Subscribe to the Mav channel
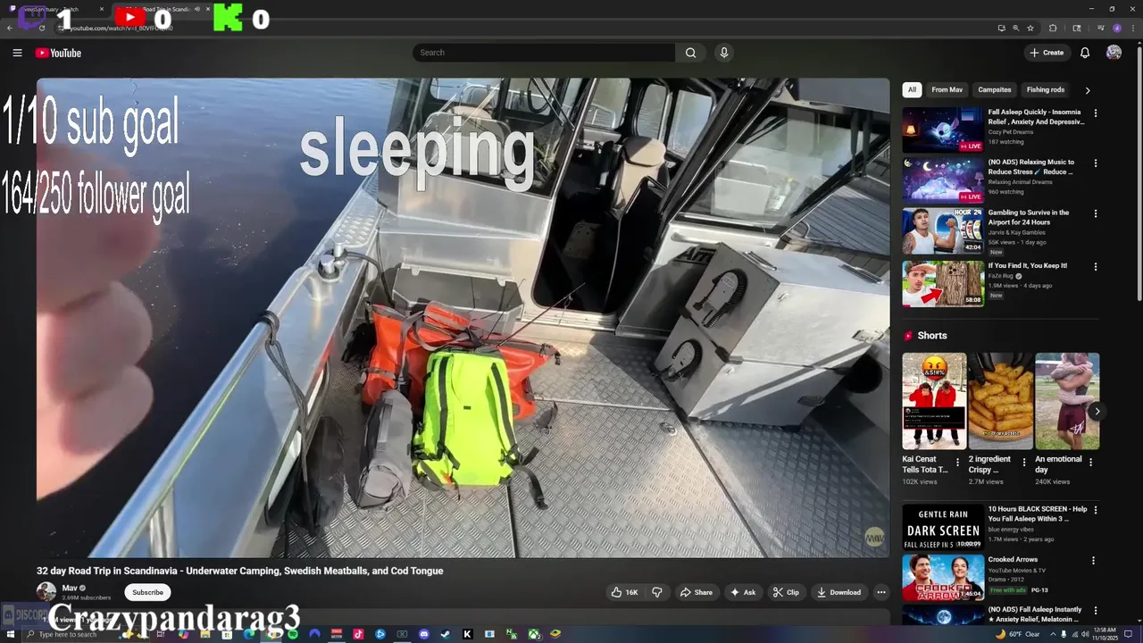The image size is (1143, 643). 147,592
